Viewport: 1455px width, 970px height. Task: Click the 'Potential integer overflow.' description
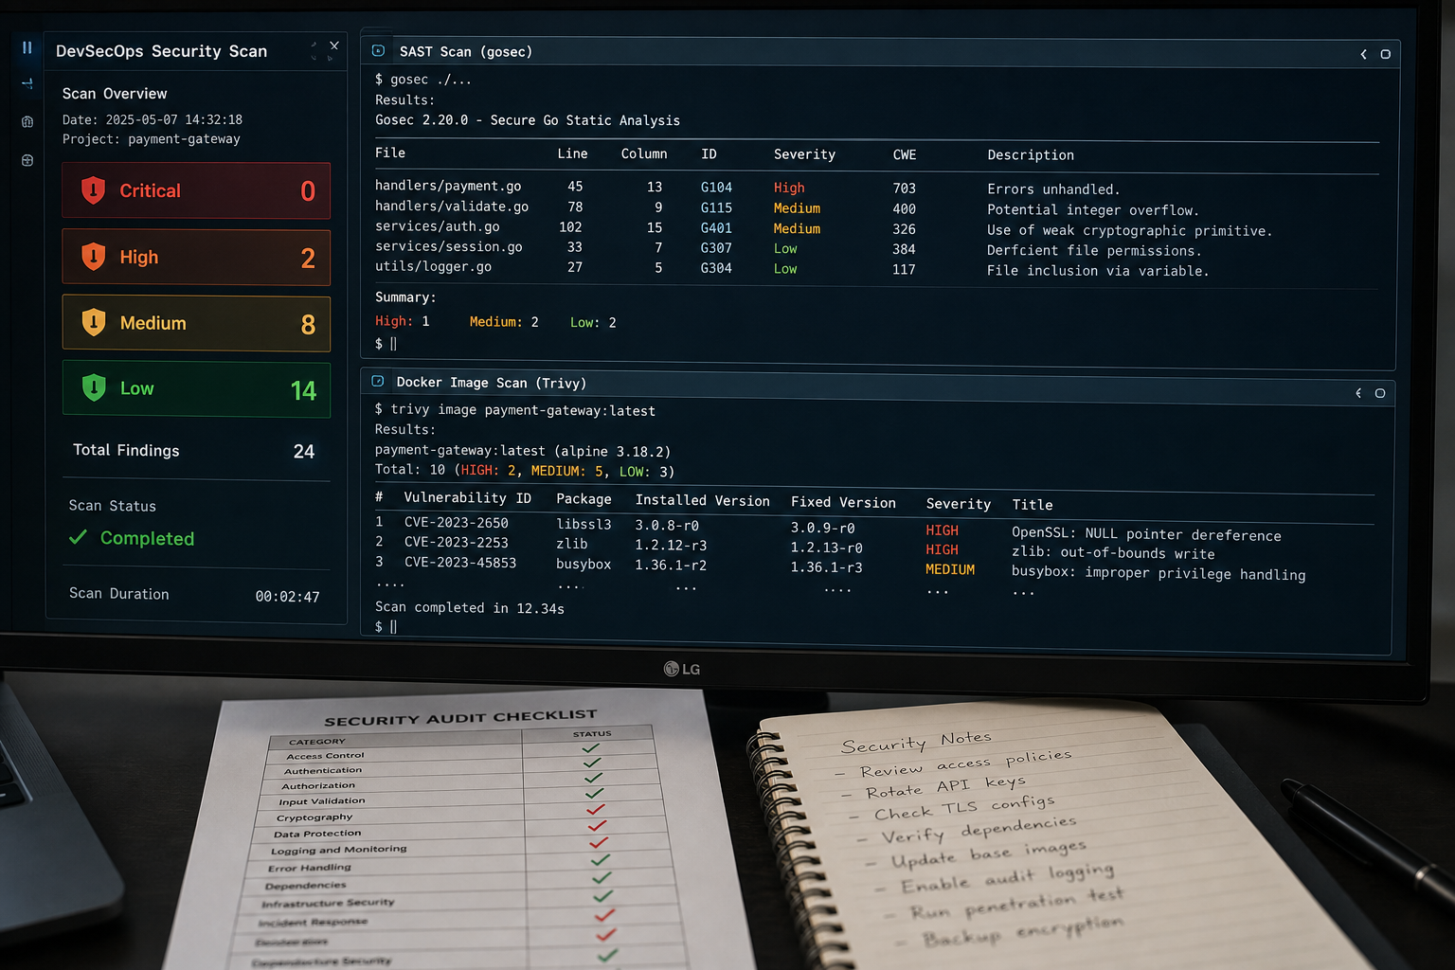tap(1093, 210)
